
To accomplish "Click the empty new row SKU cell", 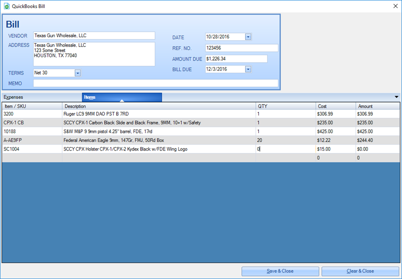I will click(32, 158).
